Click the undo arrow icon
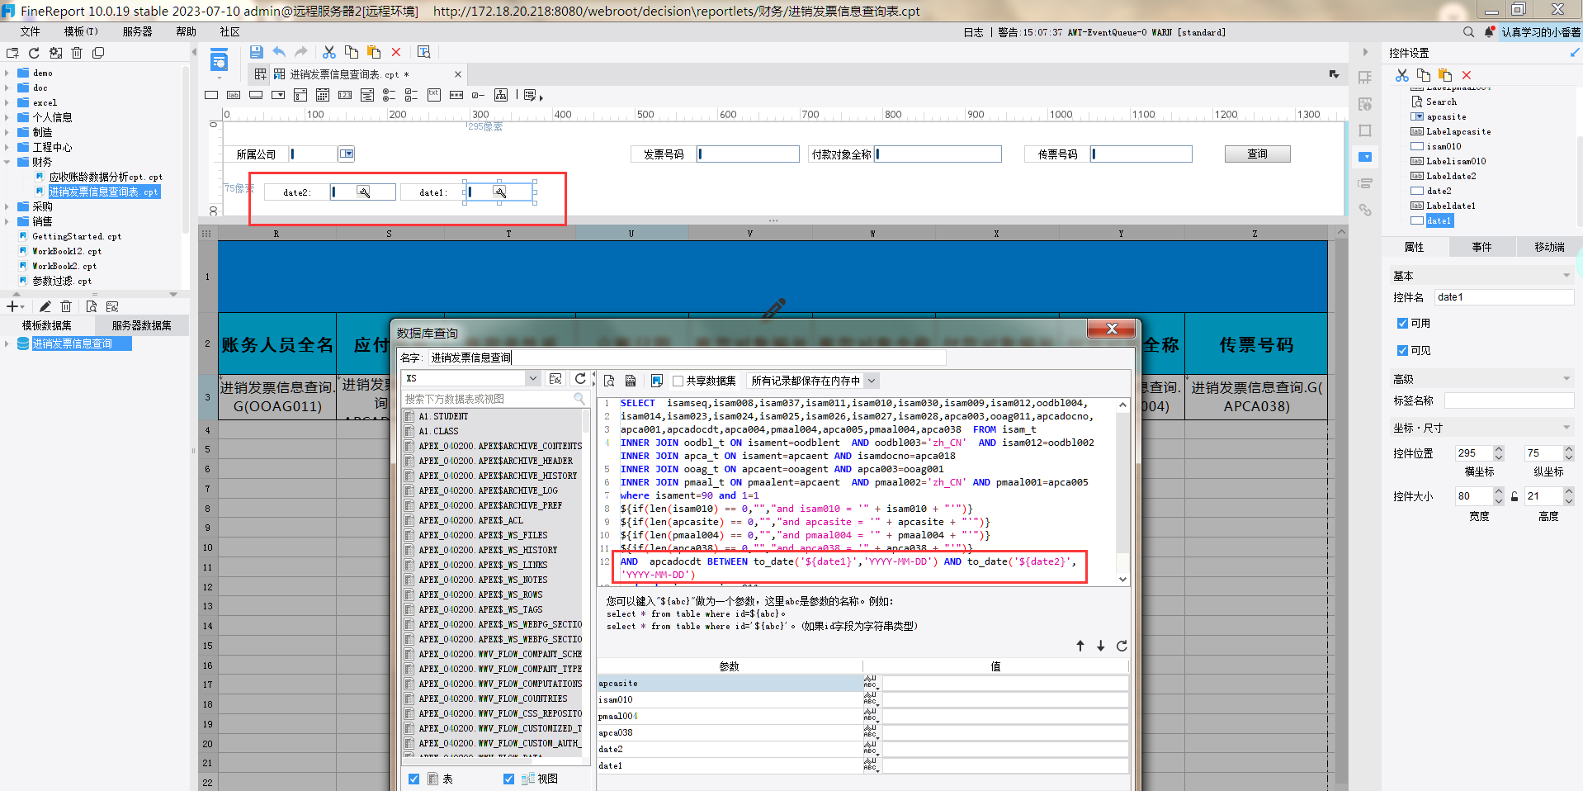 pyautogui.click(x=279, y=52)
